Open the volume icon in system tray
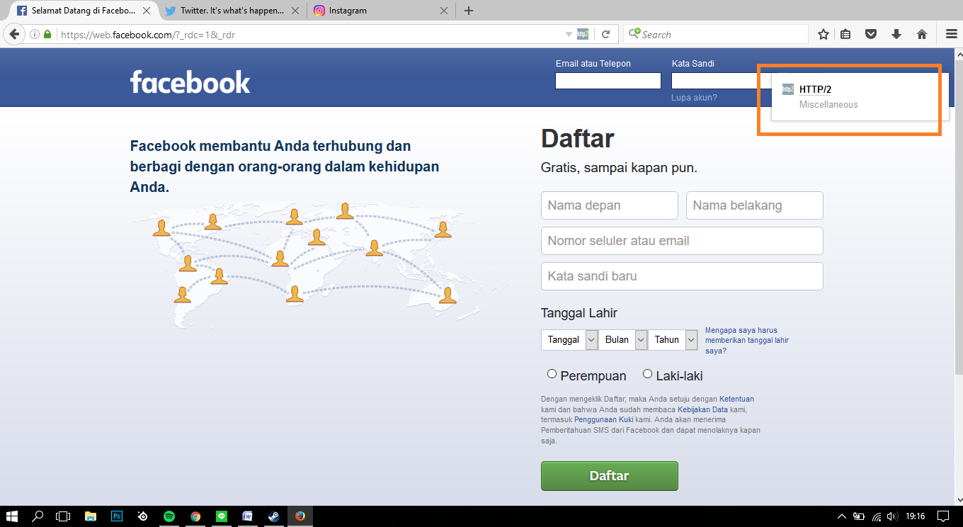This screenshot has width=963, height=527. coord(892,516)
